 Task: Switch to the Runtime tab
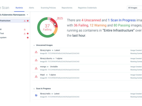(x=19, y=8)
